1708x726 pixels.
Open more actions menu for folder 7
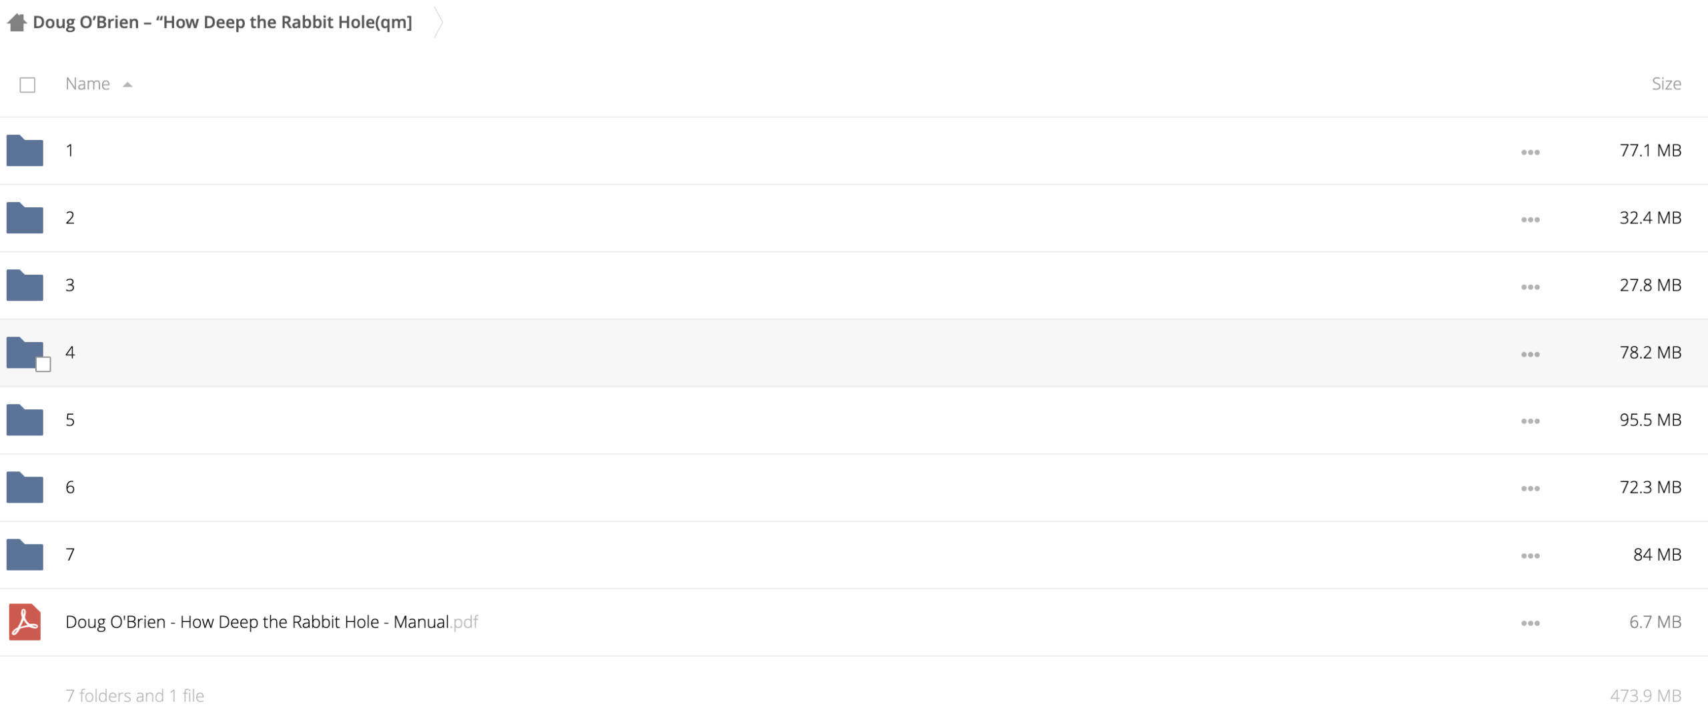[x=1530, y=556]
